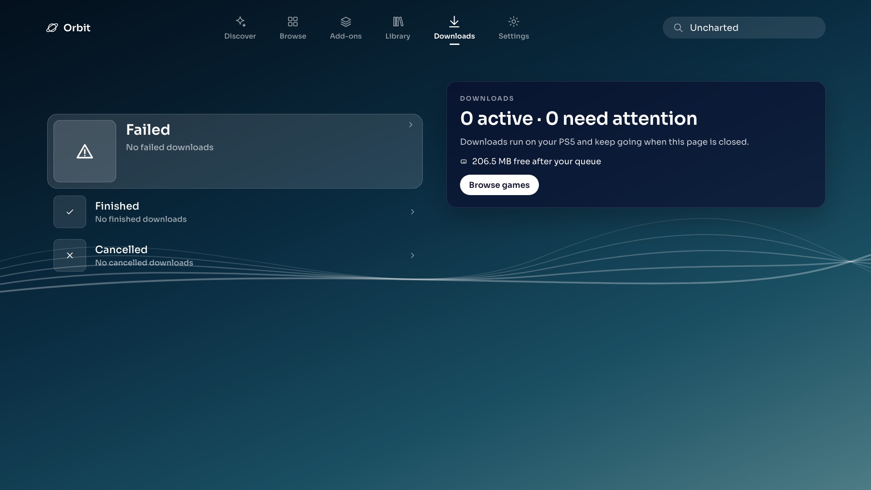Click the 'No finished downloads' text
Viewport: 871px width, 490px height.
click(141, 219)
